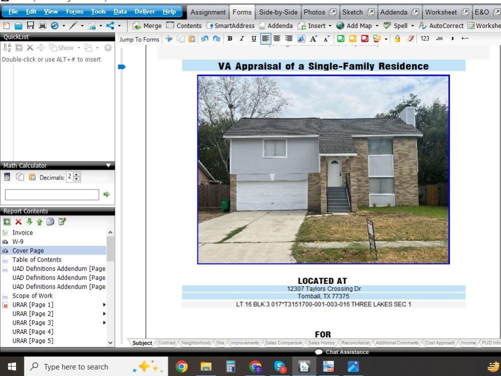Select the subject house photo
This screenshot has height=376, width=501.
coord(323,169)
